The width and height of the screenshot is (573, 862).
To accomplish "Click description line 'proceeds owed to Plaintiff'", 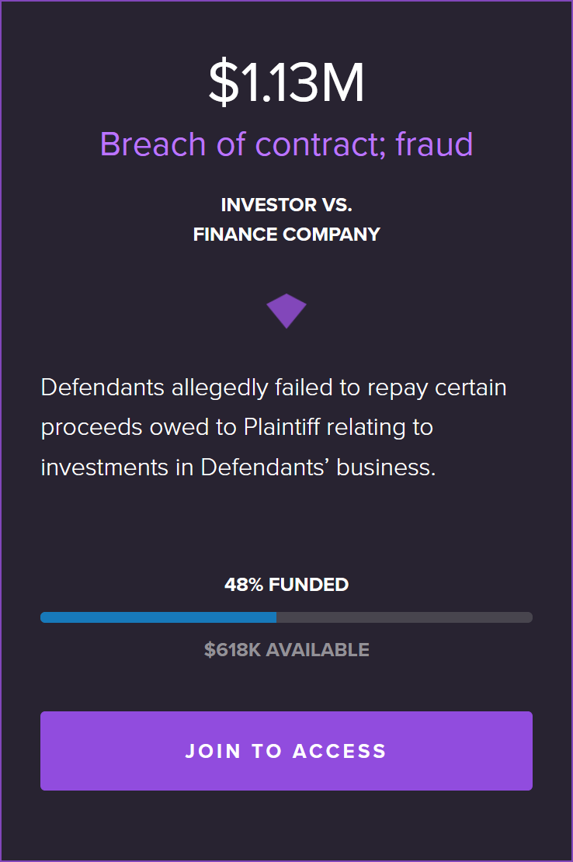I will (x=237, y=427).
